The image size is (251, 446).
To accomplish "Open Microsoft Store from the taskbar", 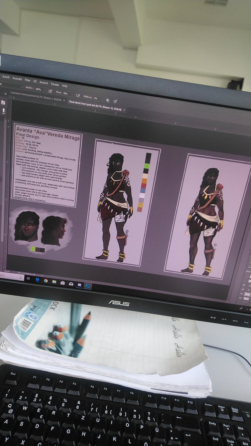I will point(62,283).
